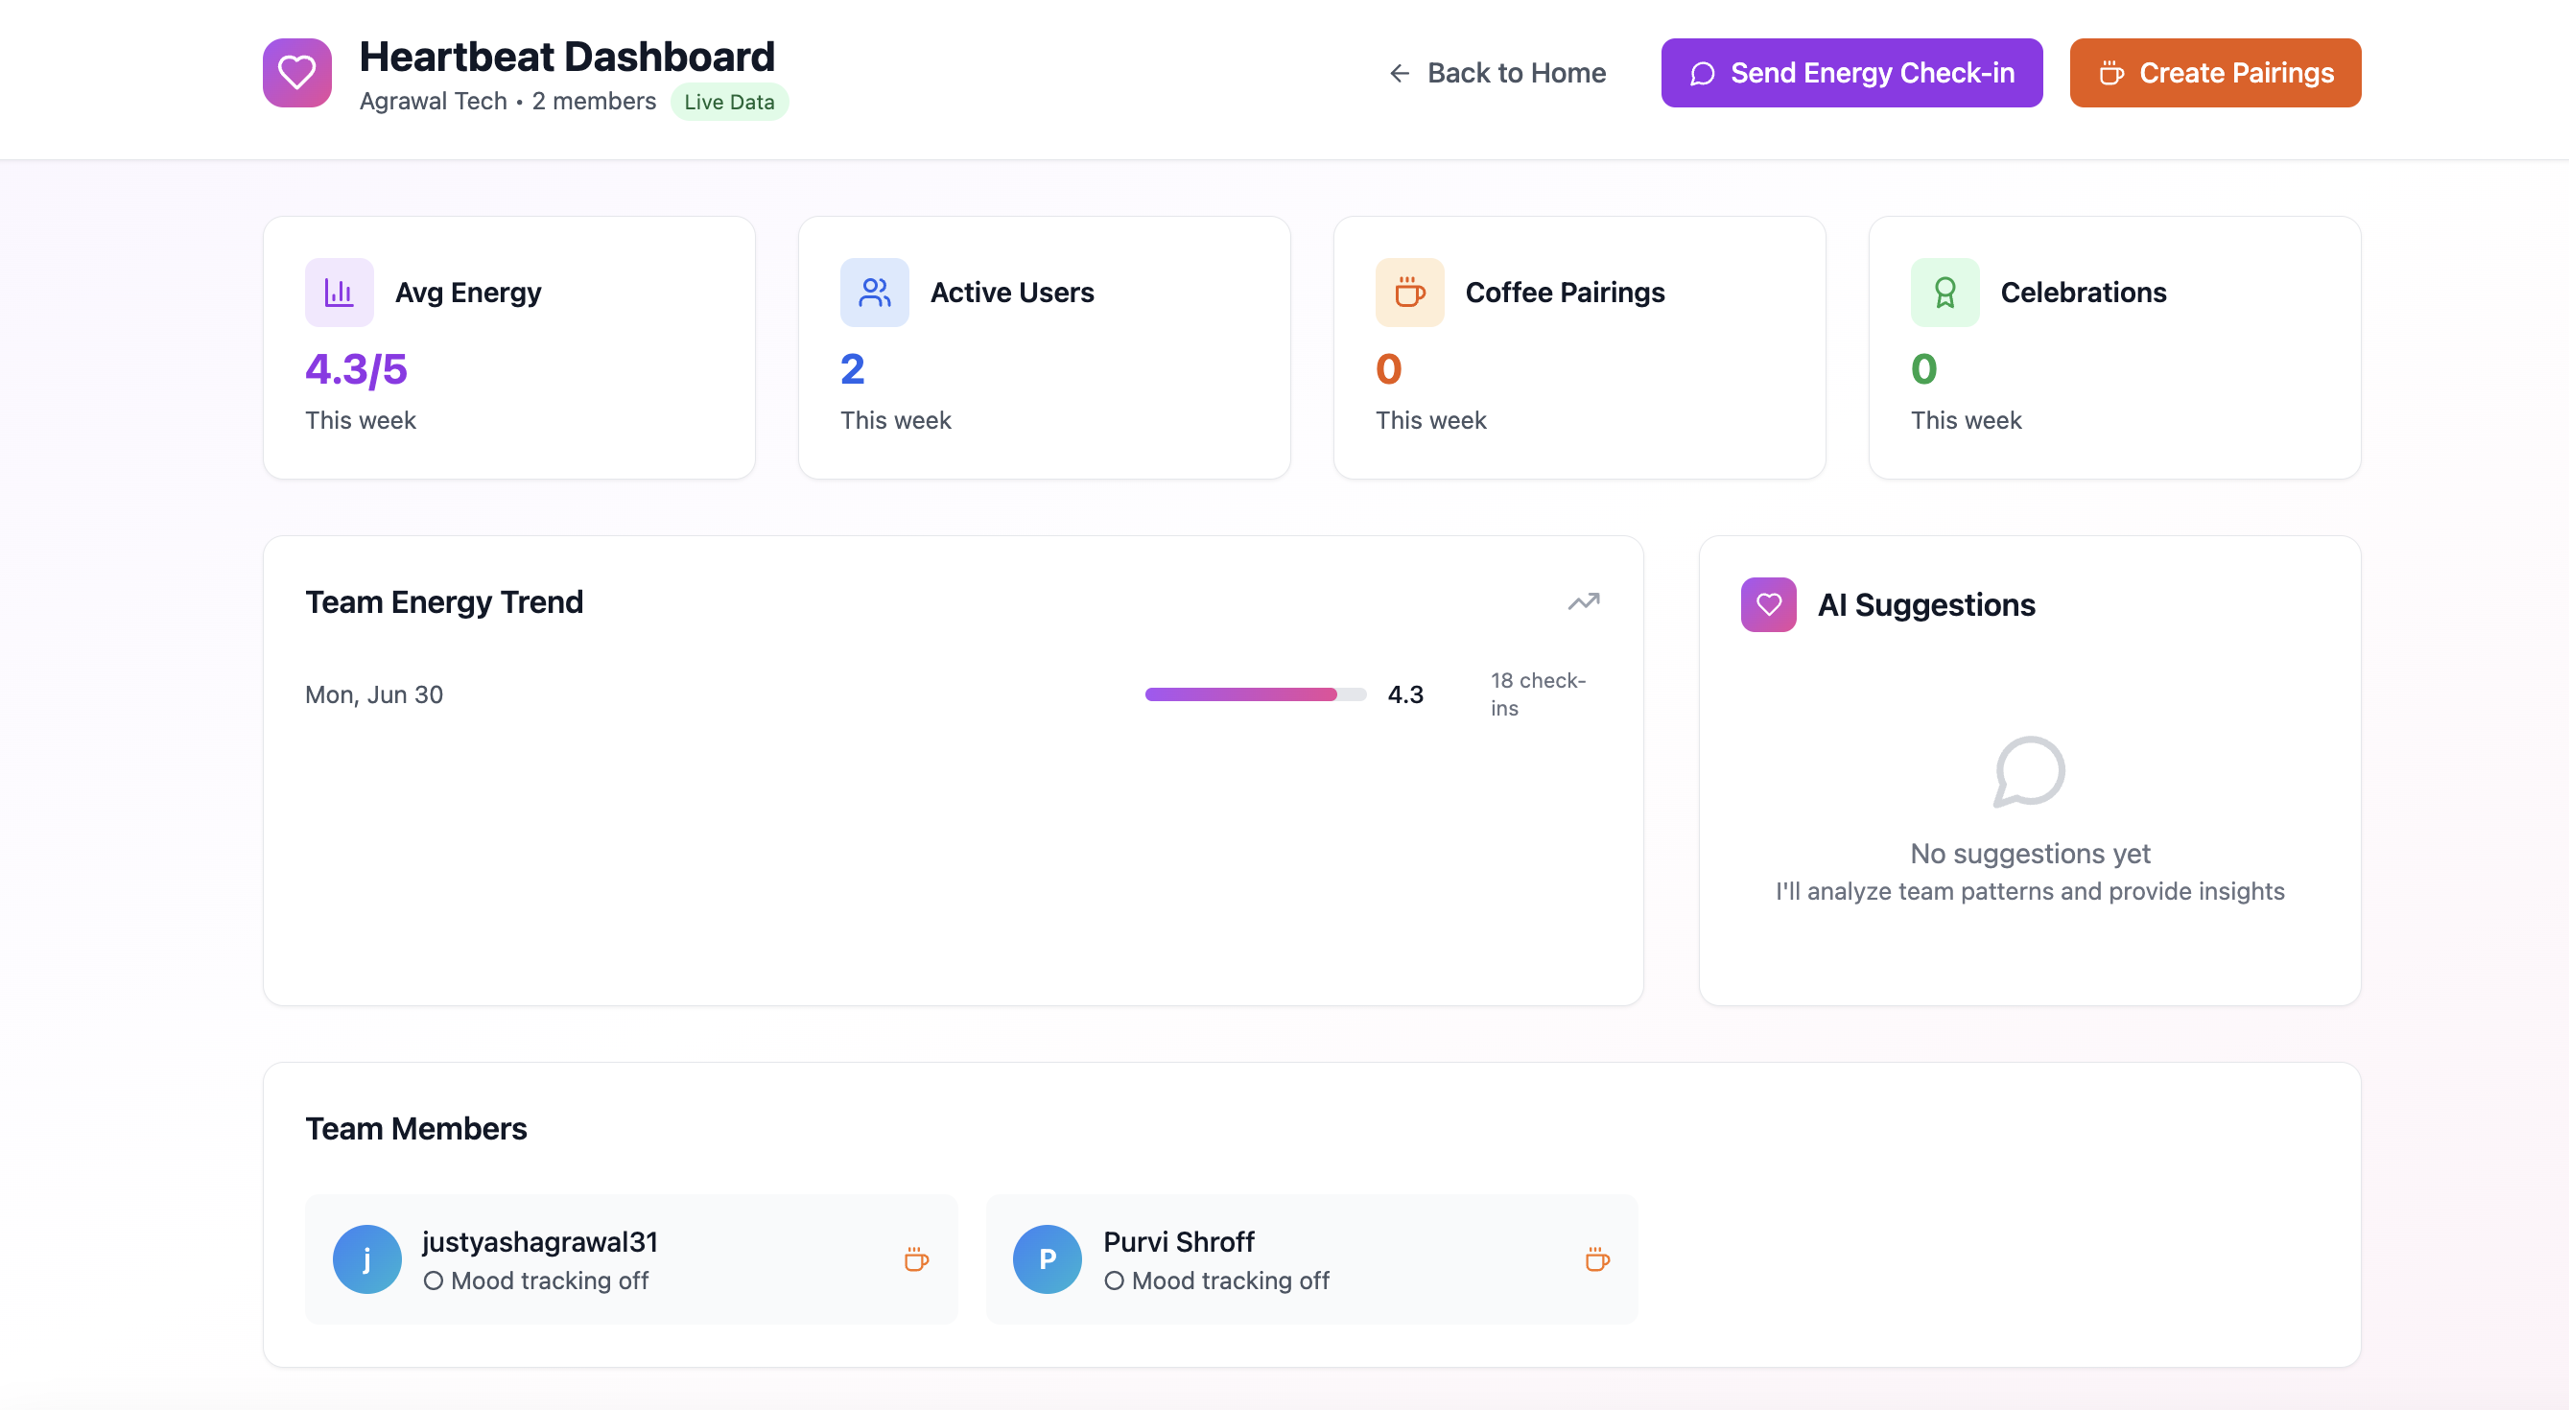Click the Avg Energy bar chart icon
2569x1410 pixels.
339,293
